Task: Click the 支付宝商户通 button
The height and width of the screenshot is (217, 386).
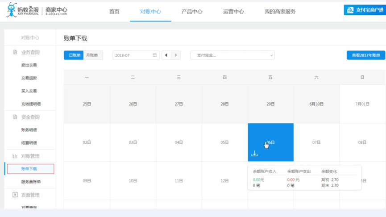Action: tap(365, 10)
